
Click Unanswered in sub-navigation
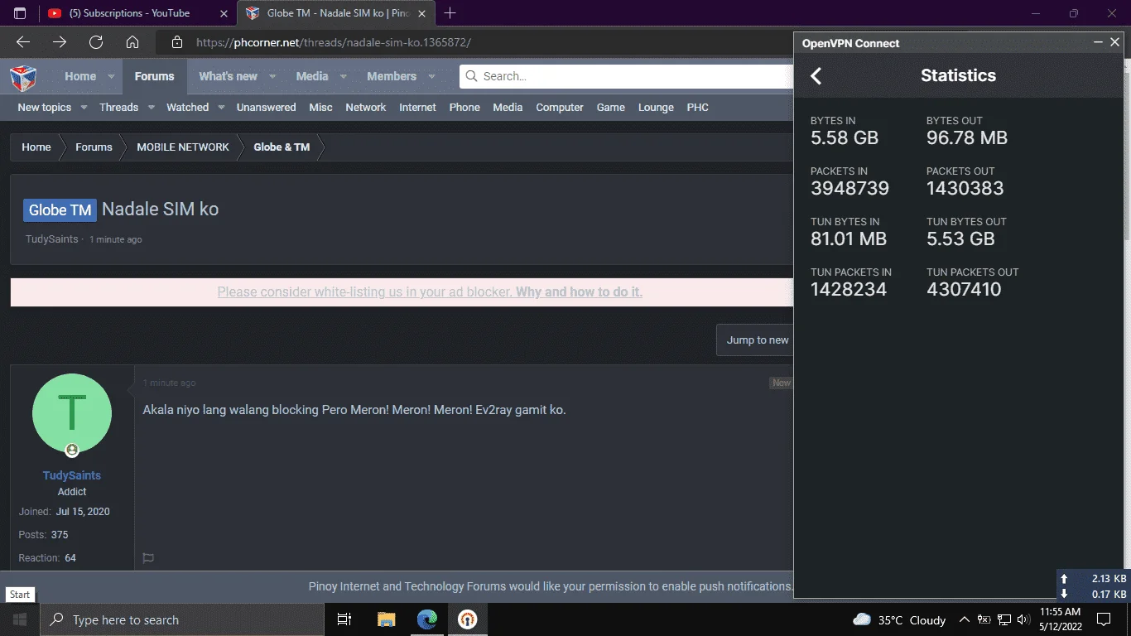click(266, 108)
